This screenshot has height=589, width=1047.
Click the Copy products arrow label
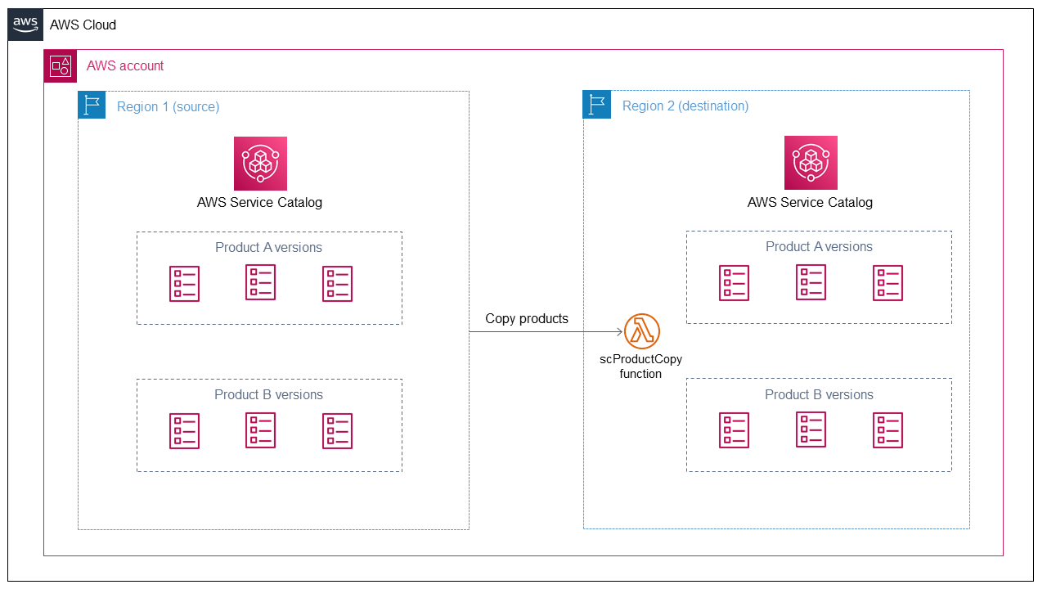527,318
